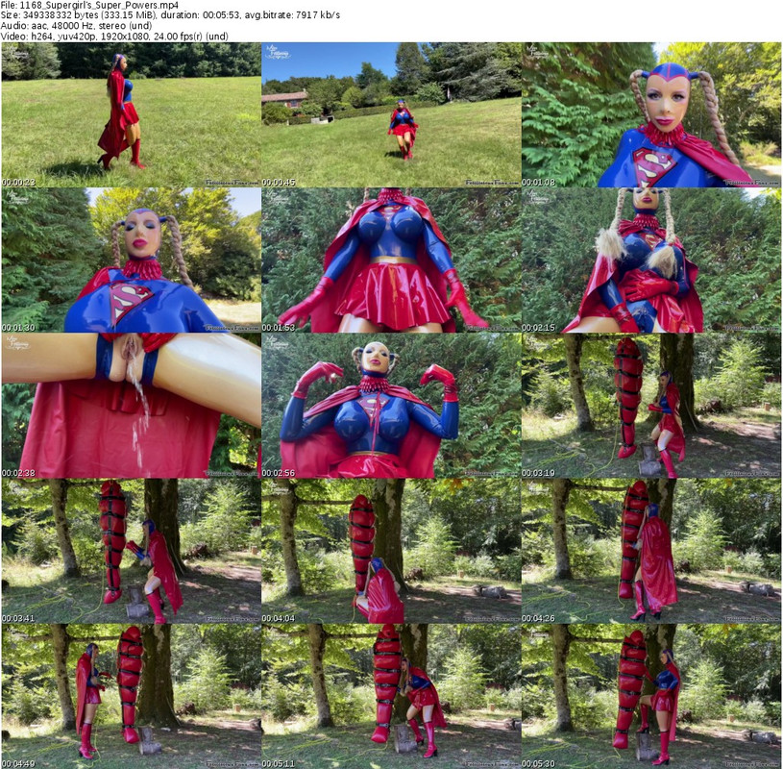Choose the frame marked 00:02:15
The image size is (783, 769).
pos(651,260)
